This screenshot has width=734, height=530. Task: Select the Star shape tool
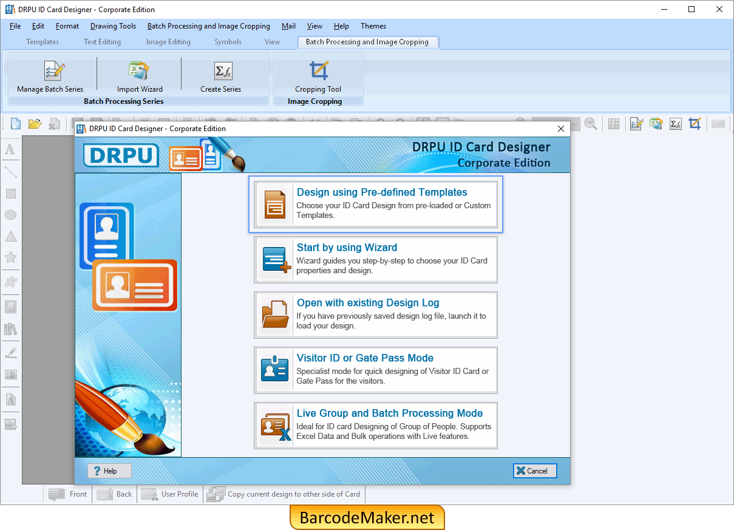coord(10,257)
